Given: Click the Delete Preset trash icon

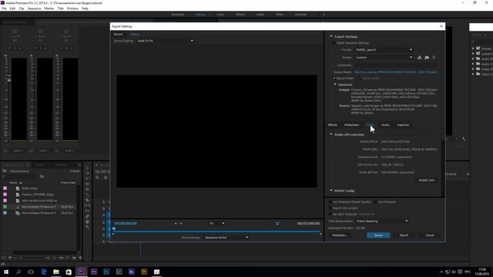Looking at the screenshot, I should (434, 58).
